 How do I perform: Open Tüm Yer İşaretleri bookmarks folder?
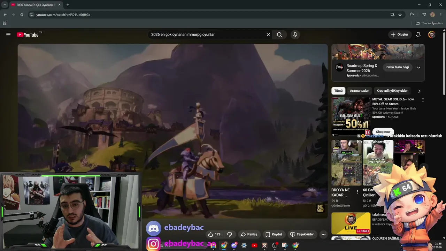pos(429,23)
